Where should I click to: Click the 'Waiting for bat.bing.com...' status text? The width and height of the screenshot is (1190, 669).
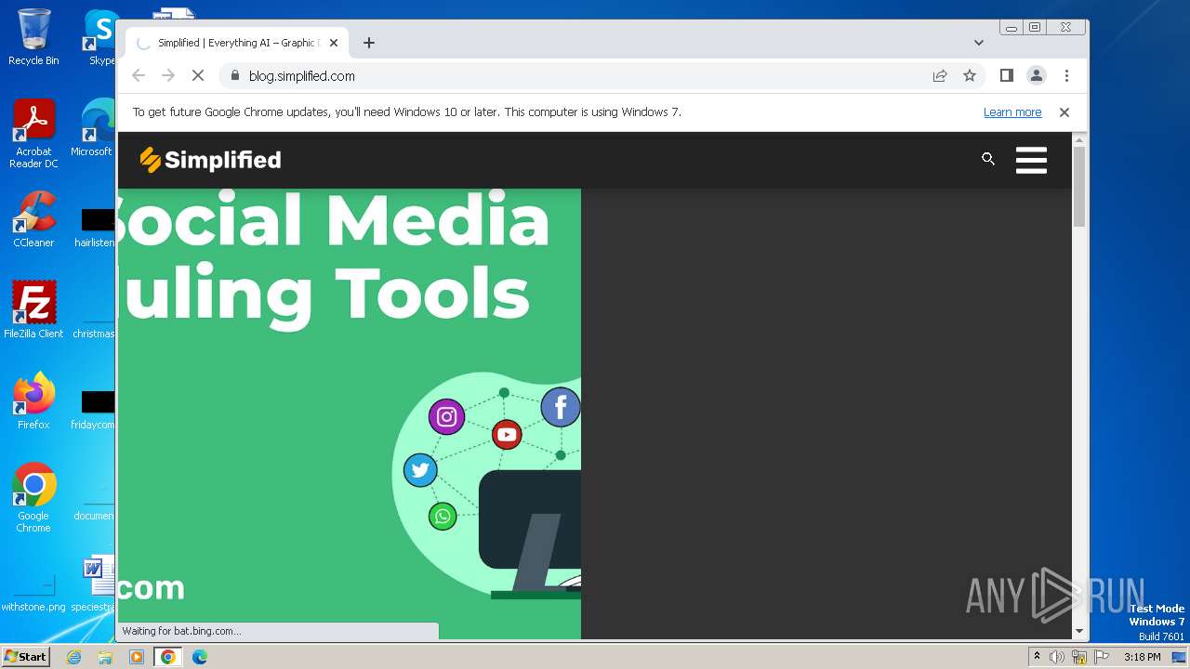[181, 631]
